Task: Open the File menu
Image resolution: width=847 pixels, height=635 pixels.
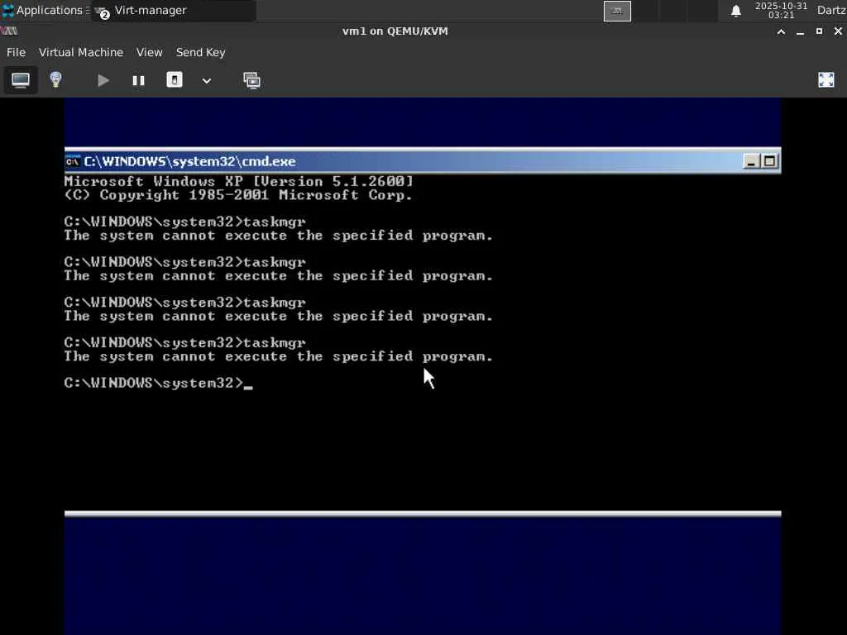Action: (x=16, y=52)
